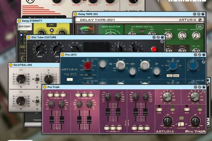Click the Echo Volume knob in Delay TAPE-201
The width and height of the screenshot is (212, 141).
pos(182,36)
